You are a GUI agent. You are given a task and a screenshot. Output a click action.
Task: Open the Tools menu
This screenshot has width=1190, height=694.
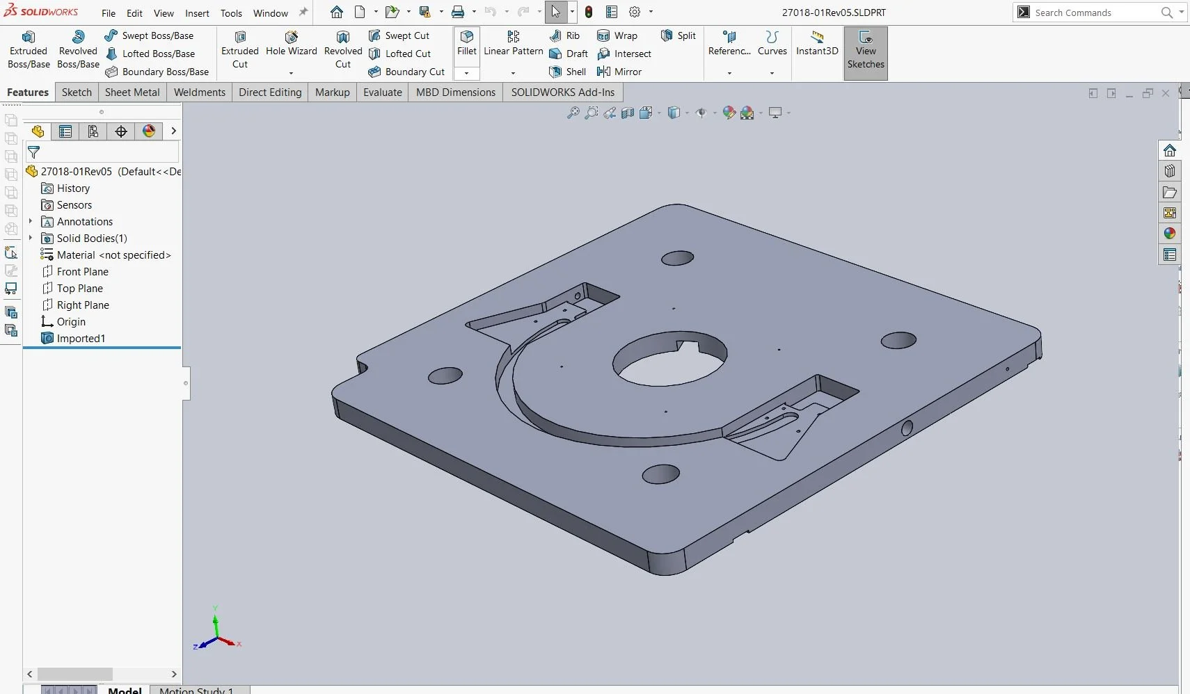(231, 13)
